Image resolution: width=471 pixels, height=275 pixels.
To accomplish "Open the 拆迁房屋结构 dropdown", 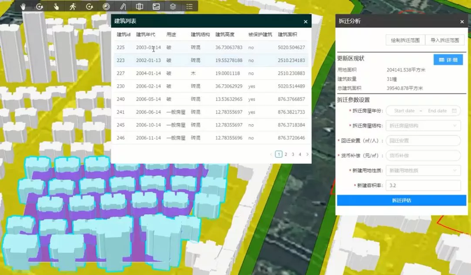I will point(423,125).
